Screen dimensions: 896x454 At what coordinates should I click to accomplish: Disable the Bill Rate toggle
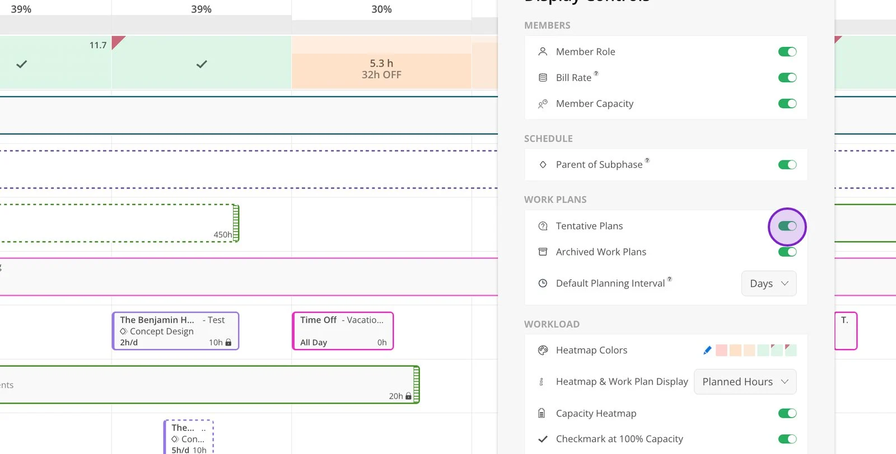pos(787,78)
